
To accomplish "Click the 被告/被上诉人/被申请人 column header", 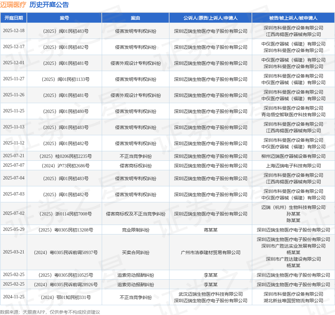I will (293, 18).
